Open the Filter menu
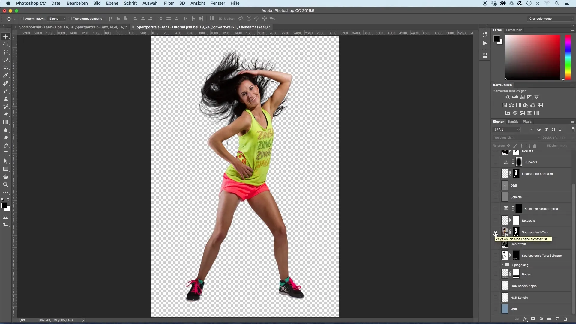Screen dimensions: 576x324 pyautogui.click(x=169, y=3)
